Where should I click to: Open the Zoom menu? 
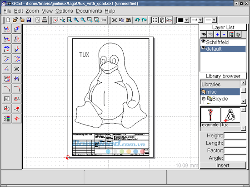[x=32, y=11]
